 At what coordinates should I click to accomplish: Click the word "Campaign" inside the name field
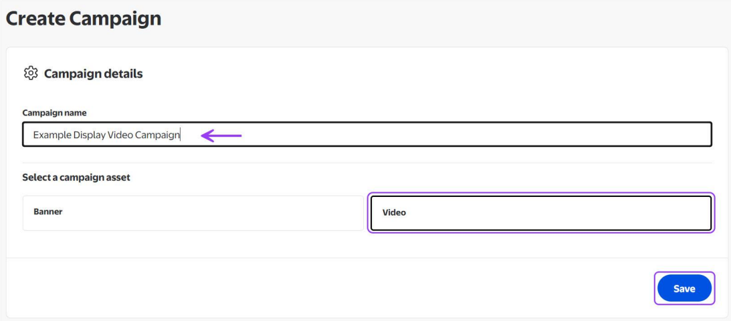click(157, 135)
